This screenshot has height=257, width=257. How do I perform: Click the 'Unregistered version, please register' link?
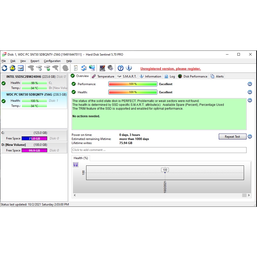point(171,69)
